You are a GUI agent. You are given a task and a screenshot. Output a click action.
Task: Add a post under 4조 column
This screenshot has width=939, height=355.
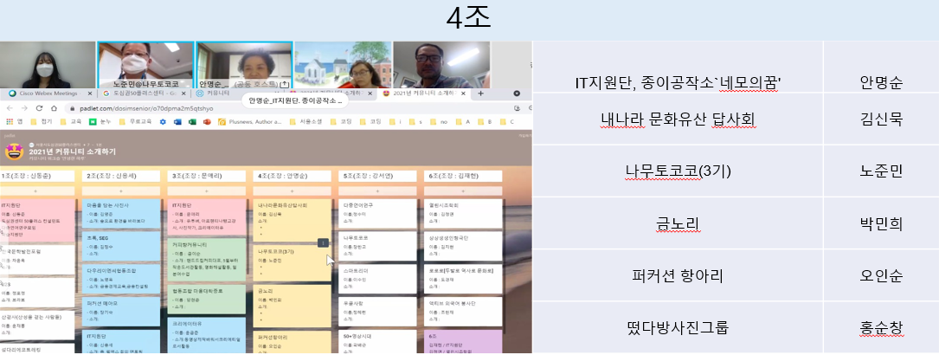coord(293,191)
